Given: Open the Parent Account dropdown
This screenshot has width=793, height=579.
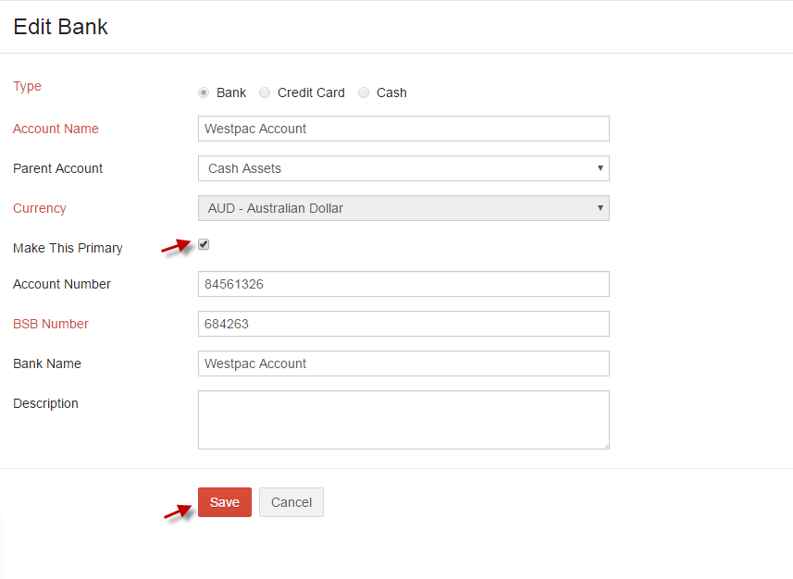Looking at the screenshot, I should point(403,168).
